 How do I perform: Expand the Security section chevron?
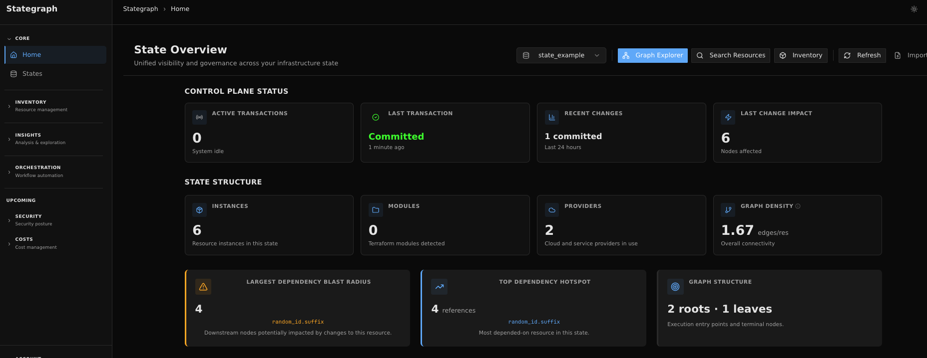pos(9,220)
